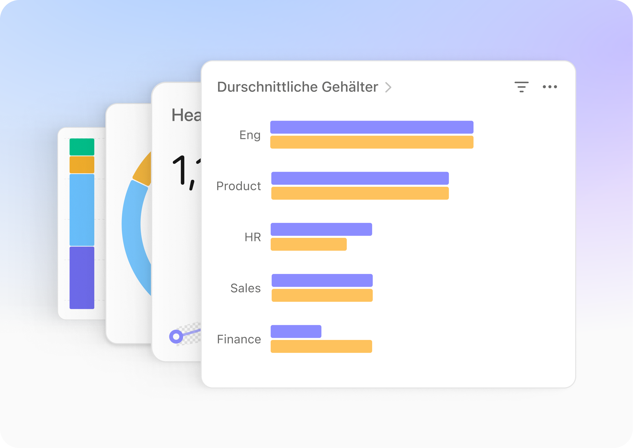Click the purple bar for Eng
This screenshot has width=633, height=448.
(x=372, y=127)
